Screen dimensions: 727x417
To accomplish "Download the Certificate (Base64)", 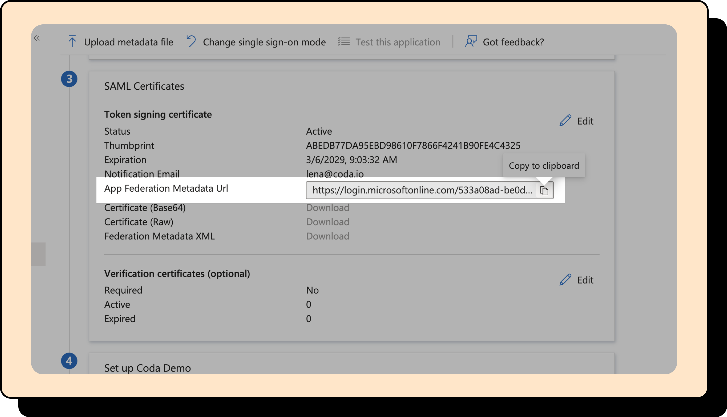I will pos(327,208).
